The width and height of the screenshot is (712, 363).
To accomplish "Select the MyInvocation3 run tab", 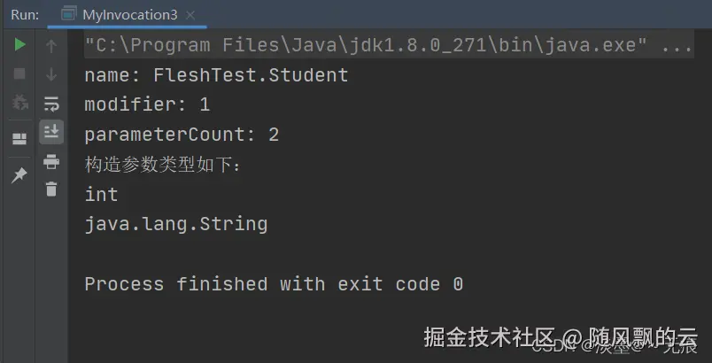I will [x=129, y=15].
